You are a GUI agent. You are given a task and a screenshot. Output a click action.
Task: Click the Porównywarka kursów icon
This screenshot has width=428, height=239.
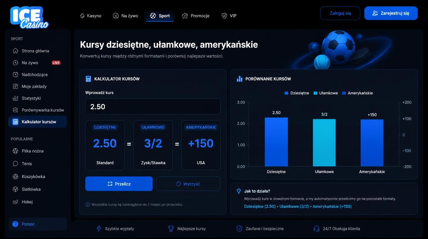(x=15, y=110)
